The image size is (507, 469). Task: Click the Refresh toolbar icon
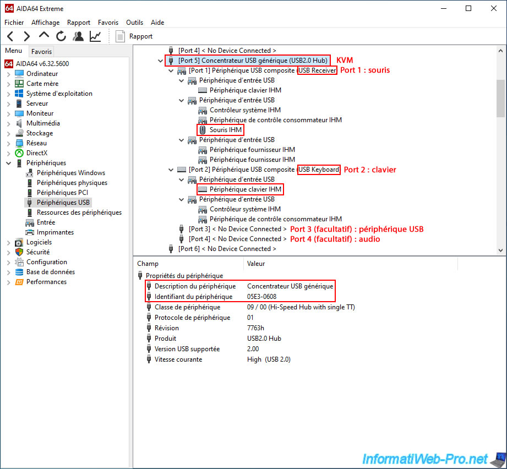61,36
